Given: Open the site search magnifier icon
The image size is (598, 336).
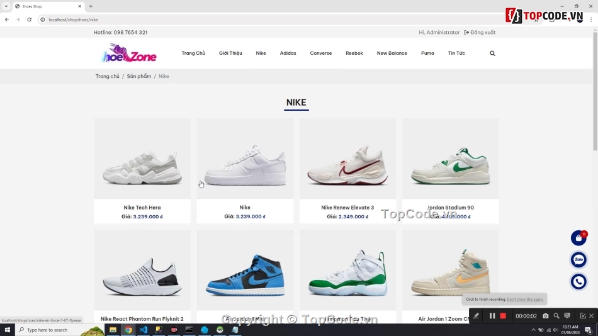Looking at the screenshot, I should pyautogui.click(x=492, y=53).
